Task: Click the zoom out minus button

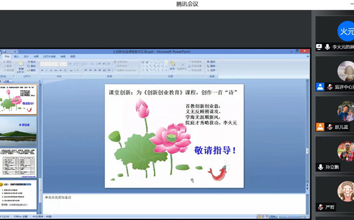Action: click(x=278, y=216)
